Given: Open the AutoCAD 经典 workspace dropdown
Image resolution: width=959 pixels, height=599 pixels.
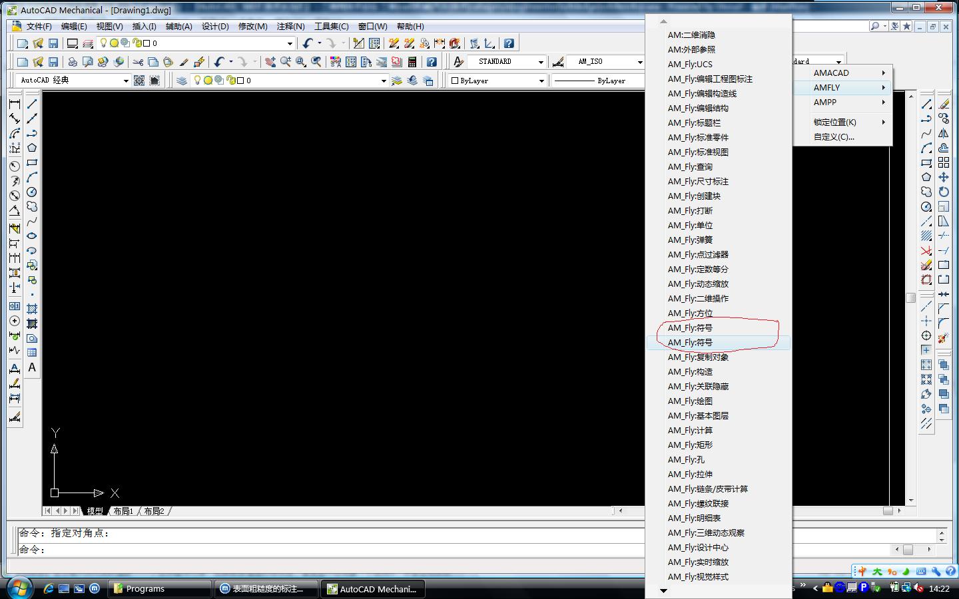Looking at the screenshot, I should [125, 81].
